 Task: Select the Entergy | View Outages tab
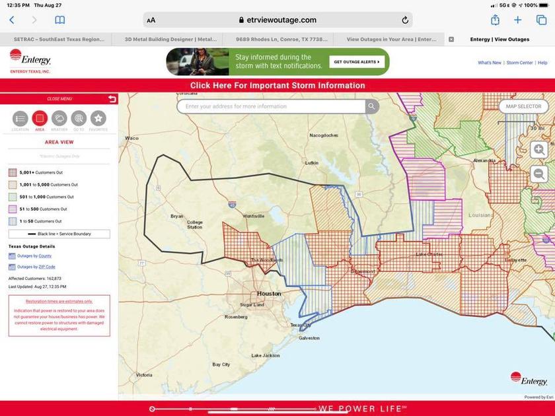tap(499, 39)
